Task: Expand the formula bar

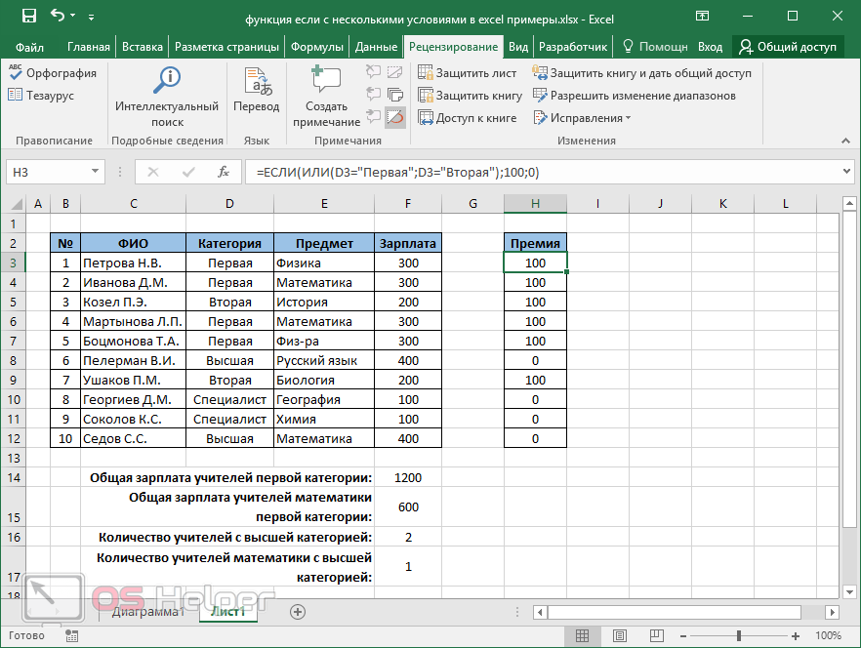Action: pos(846,172)
